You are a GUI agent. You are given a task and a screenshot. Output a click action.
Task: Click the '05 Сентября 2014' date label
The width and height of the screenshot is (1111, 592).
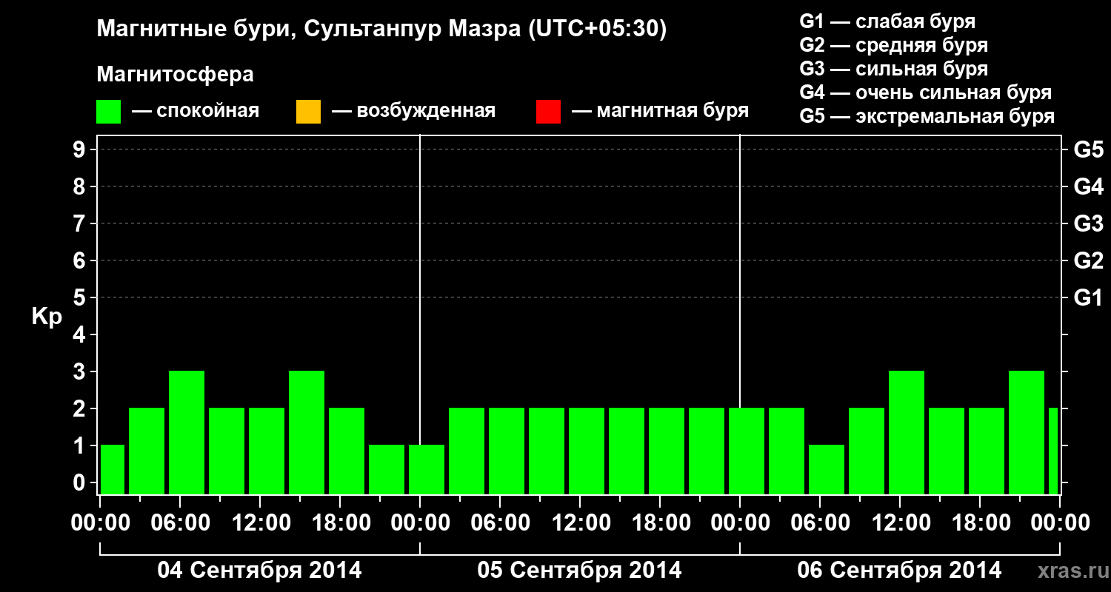(x=579, y=571)
